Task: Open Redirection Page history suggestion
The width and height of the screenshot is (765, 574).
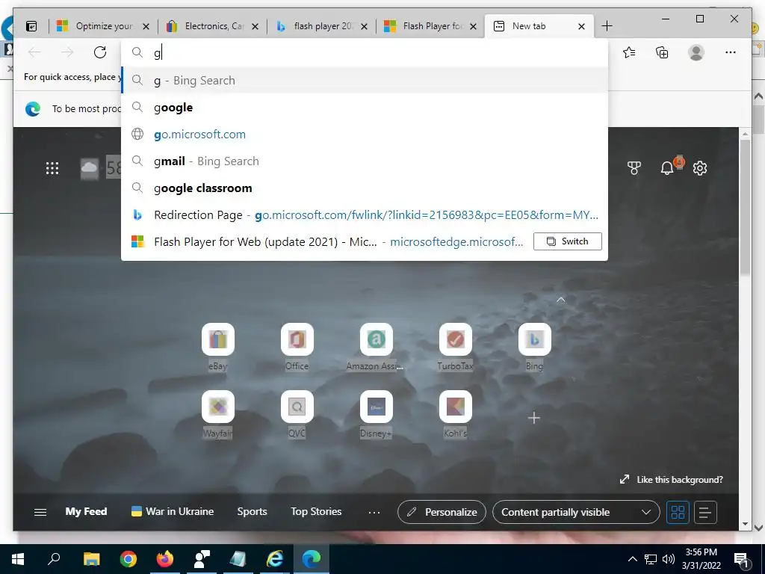Action: 365,215
